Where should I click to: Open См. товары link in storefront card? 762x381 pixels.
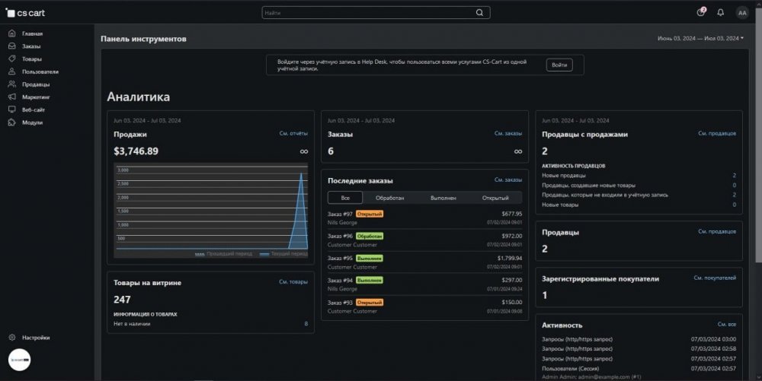tap(293, 282)
